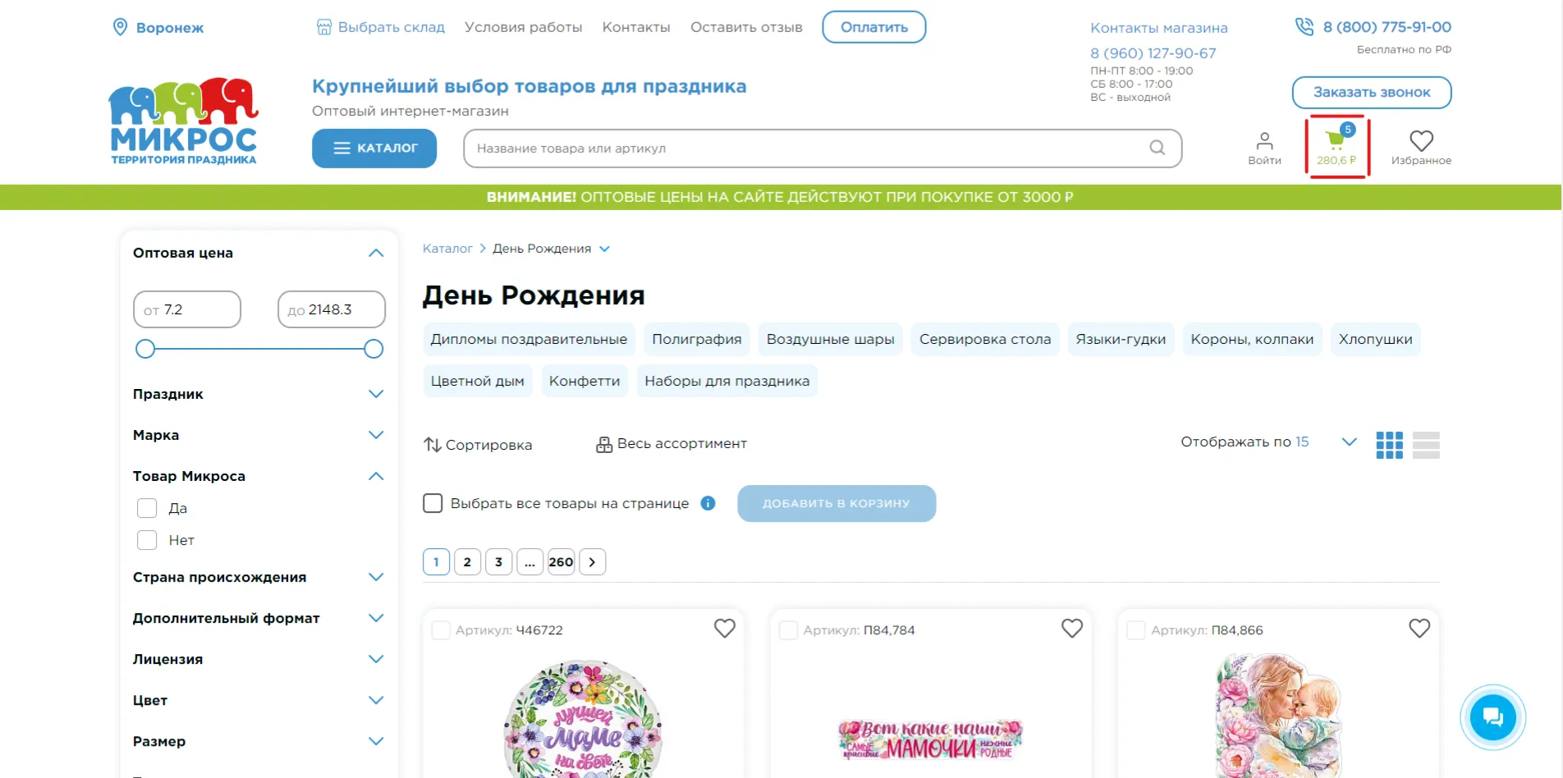Tick the Нет checkbox under Товар Микроса

tap(147, 540)
